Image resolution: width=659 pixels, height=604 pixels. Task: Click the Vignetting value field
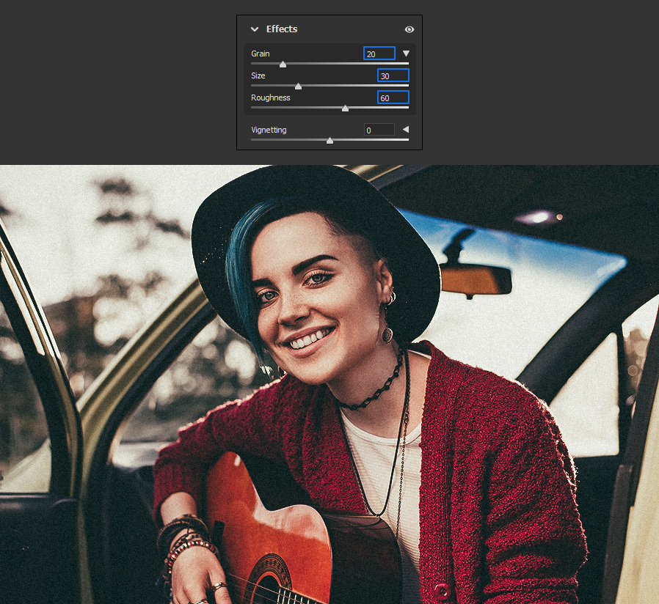[379, 130]
